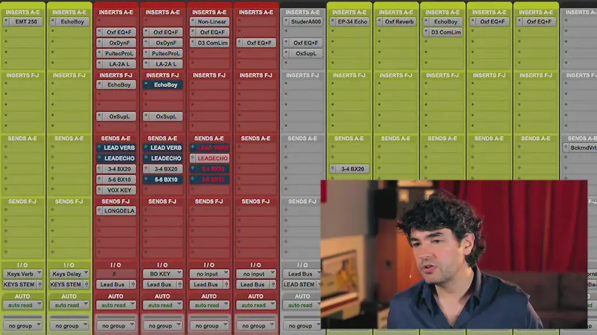Open auto read menu on StuderA800 track
The width and height of the screenshot is (597, 335).
[x=301, y=305]
